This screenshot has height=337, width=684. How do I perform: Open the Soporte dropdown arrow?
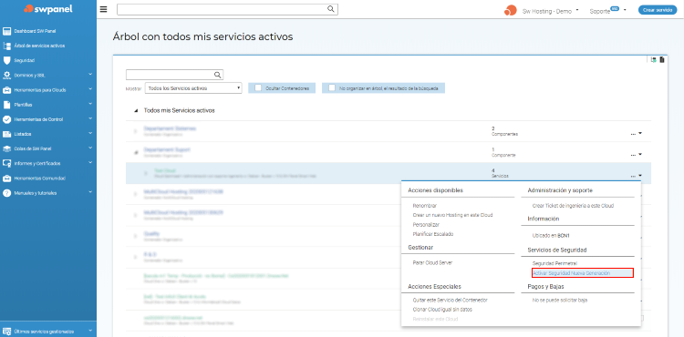click(625, 10)
